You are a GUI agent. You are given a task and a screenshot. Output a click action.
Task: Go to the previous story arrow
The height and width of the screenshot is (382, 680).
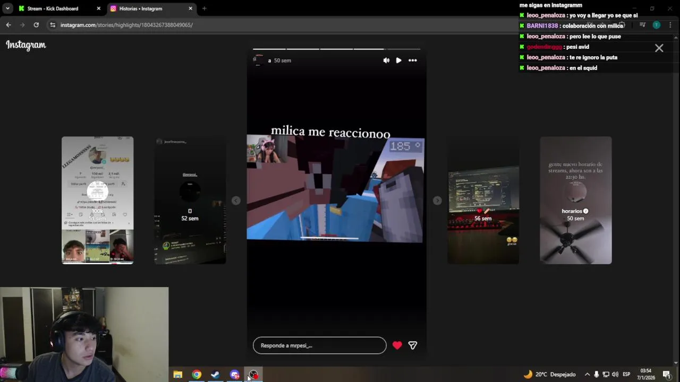pos(236,201)
